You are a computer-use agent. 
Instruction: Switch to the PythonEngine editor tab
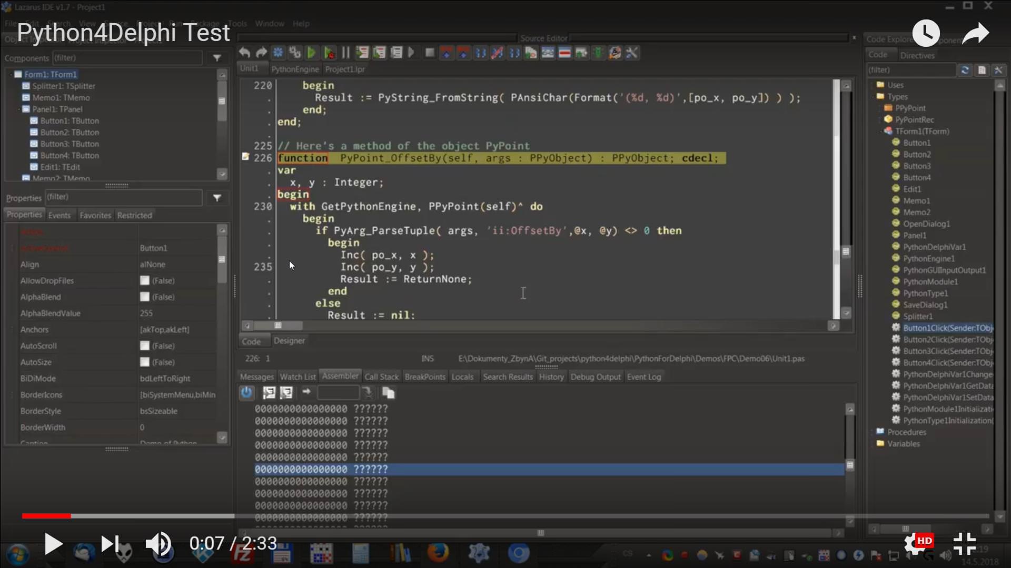click(295, 69)
